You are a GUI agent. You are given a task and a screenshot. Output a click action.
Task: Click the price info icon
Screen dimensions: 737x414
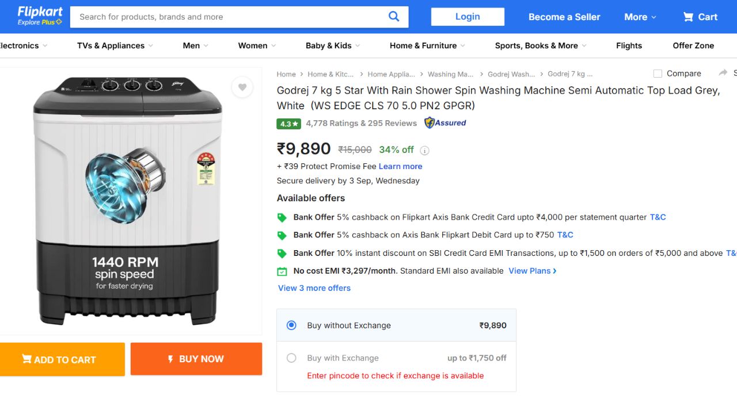(424, 151)
